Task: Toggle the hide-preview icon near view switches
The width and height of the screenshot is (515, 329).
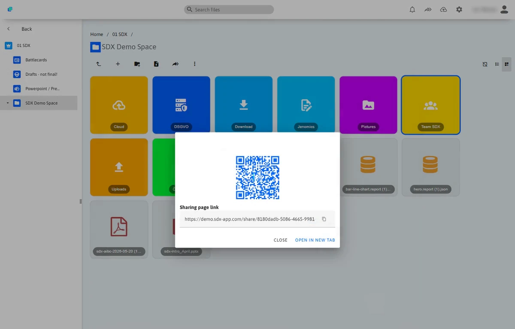Action: (485, 64)
